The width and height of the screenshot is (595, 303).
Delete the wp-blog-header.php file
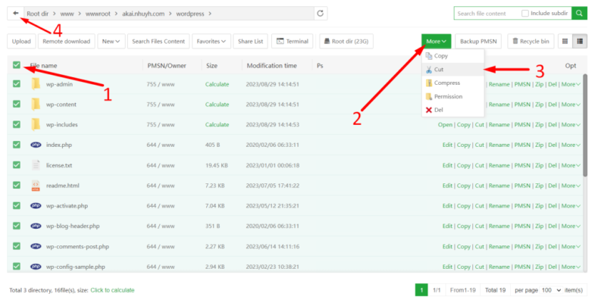[x=553, y=226]
